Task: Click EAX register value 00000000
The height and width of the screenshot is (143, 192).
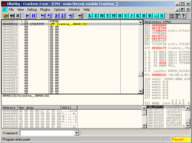Action: tap(159, 25)
